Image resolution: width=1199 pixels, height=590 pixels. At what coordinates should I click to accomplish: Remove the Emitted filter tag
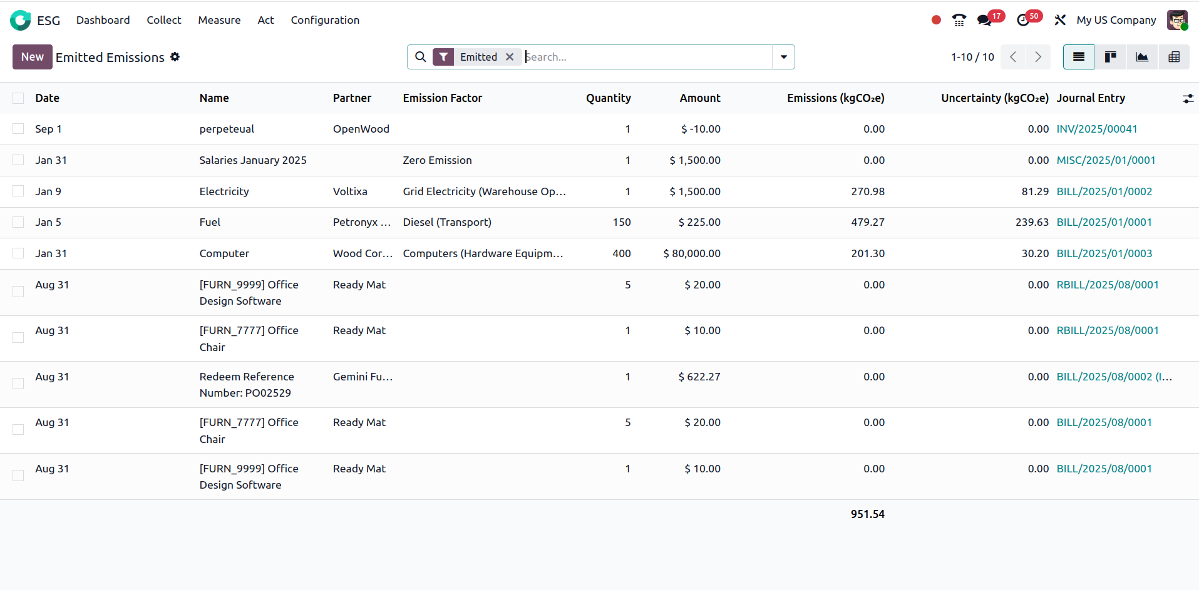pyautogui.click(x=510, y=57)
